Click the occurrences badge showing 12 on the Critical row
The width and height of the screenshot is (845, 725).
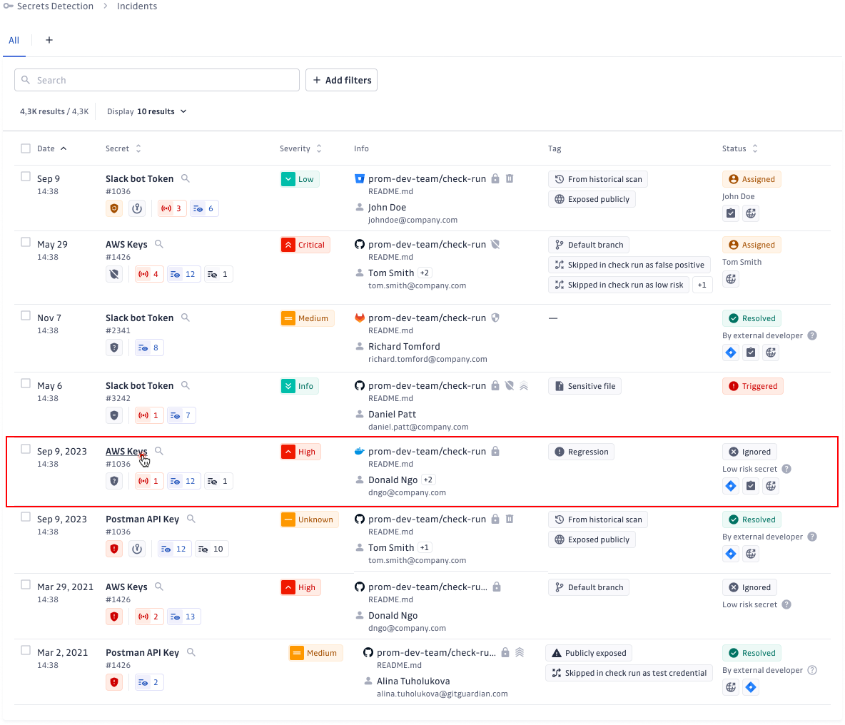(x=183, y=274)
